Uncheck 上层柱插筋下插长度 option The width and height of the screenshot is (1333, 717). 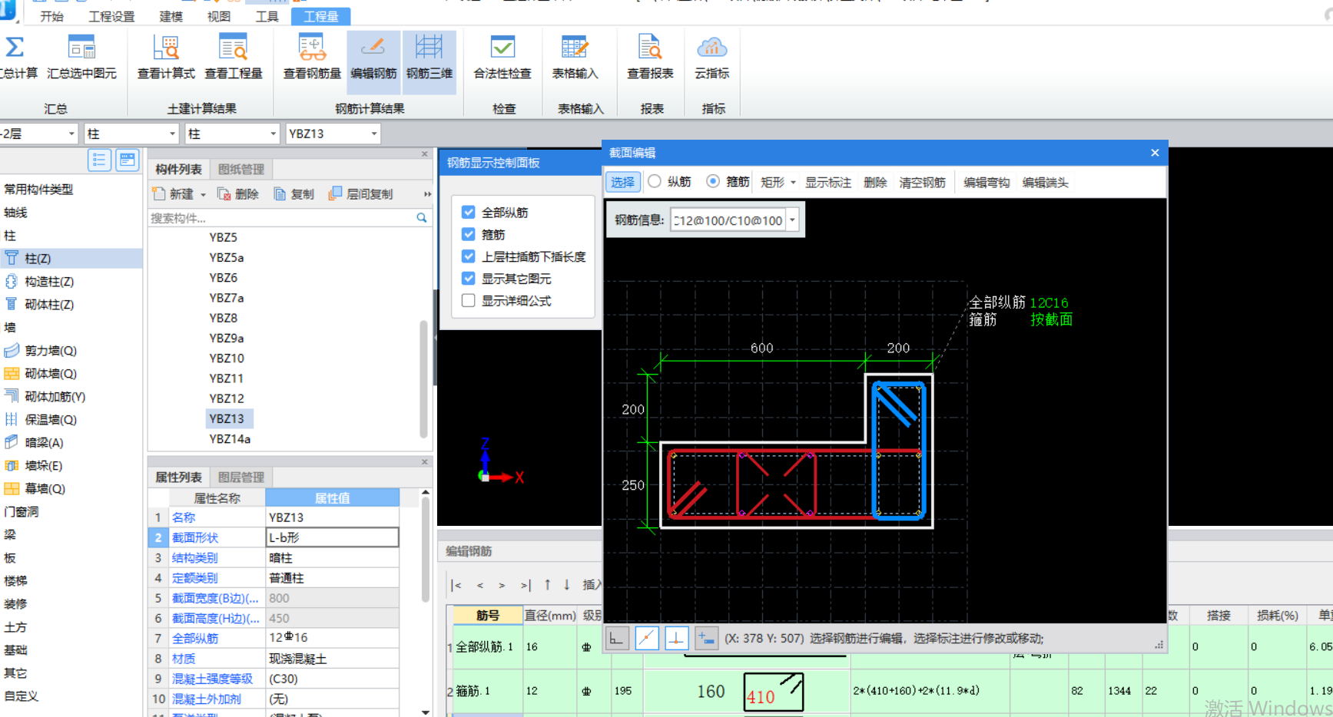click(468, 256)
